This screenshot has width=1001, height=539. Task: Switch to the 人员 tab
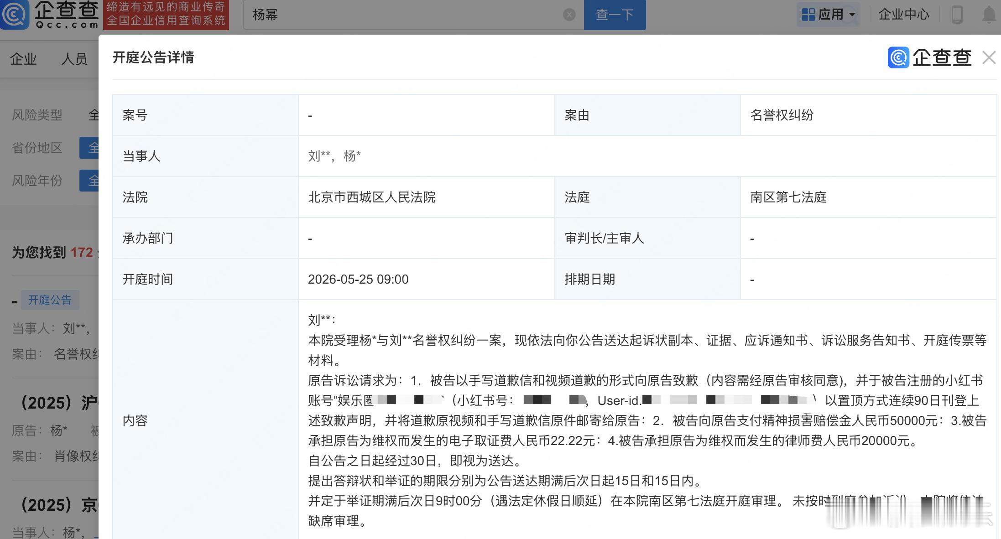coord(74,58)
